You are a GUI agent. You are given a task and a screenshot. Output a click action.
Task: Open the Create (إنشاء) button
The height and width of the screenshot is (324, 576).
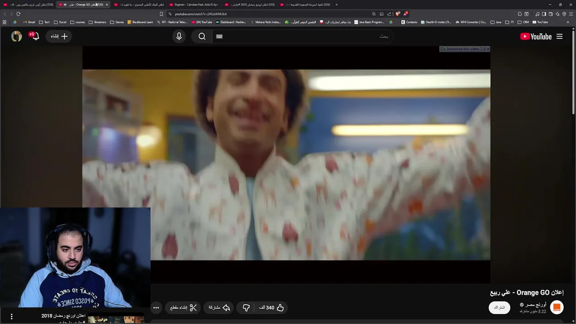pos(59,36)
